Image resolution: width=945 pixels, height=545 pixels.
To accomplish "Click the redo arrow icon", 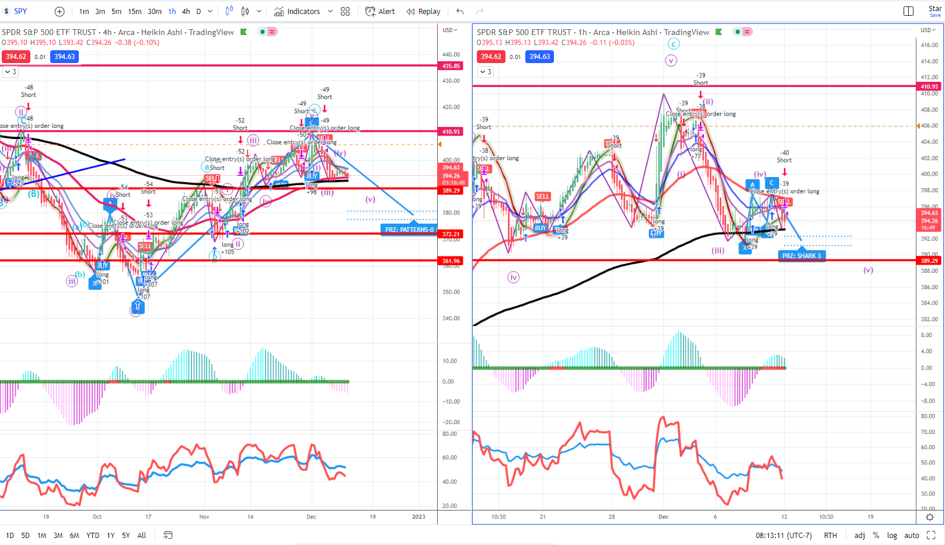I will pos(480,11).
